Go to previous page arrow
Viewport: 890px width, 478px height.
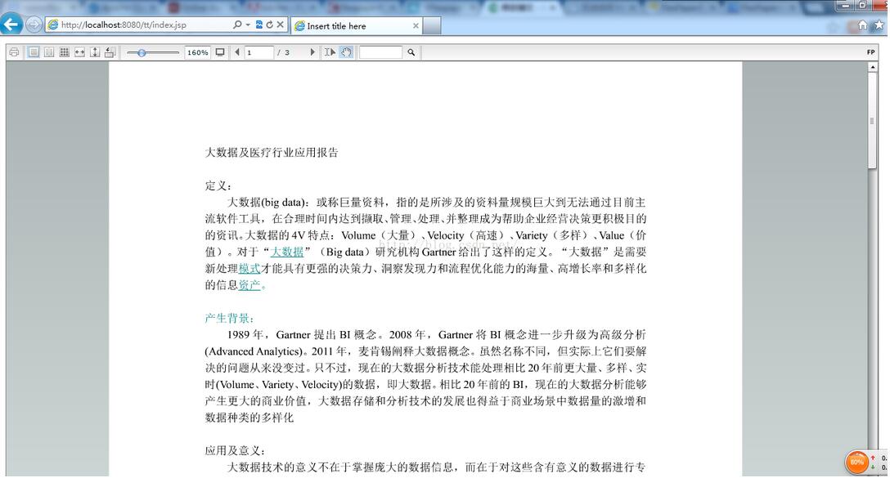(237, 52)
